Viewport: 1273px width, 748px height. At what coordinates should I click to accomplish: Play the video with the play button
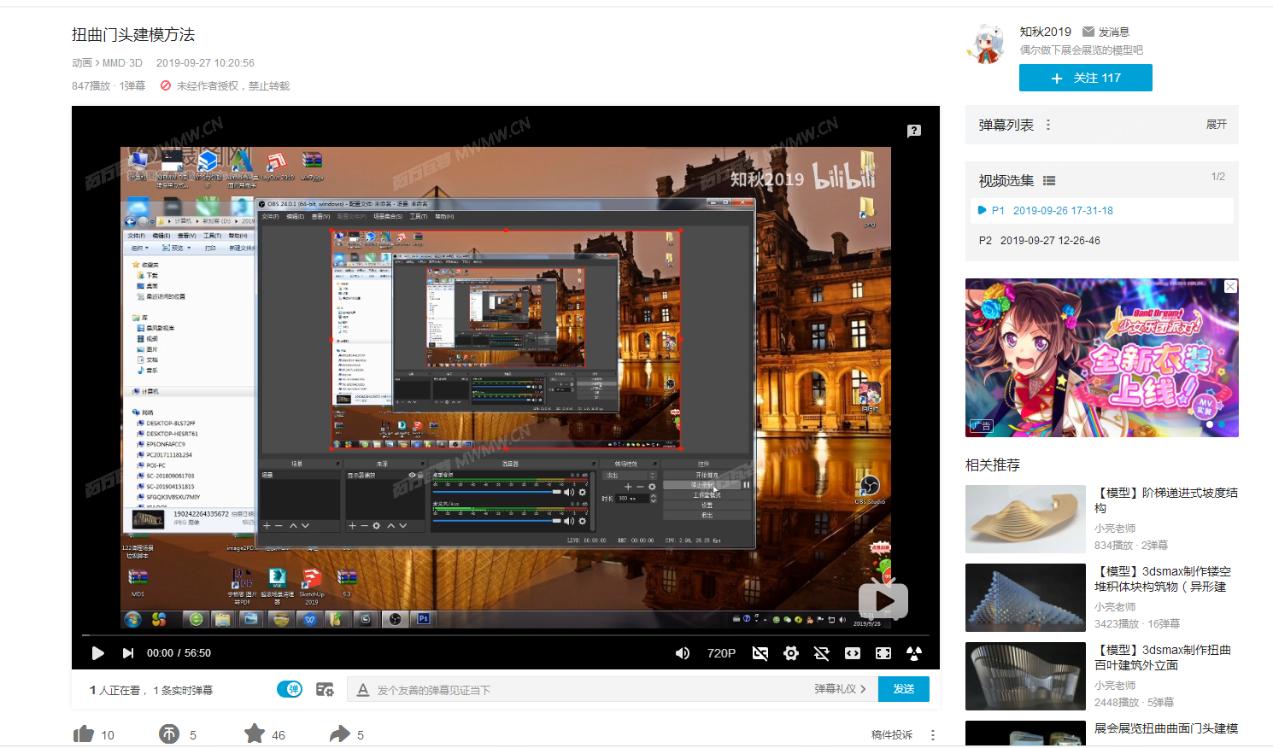click(97, 653)
